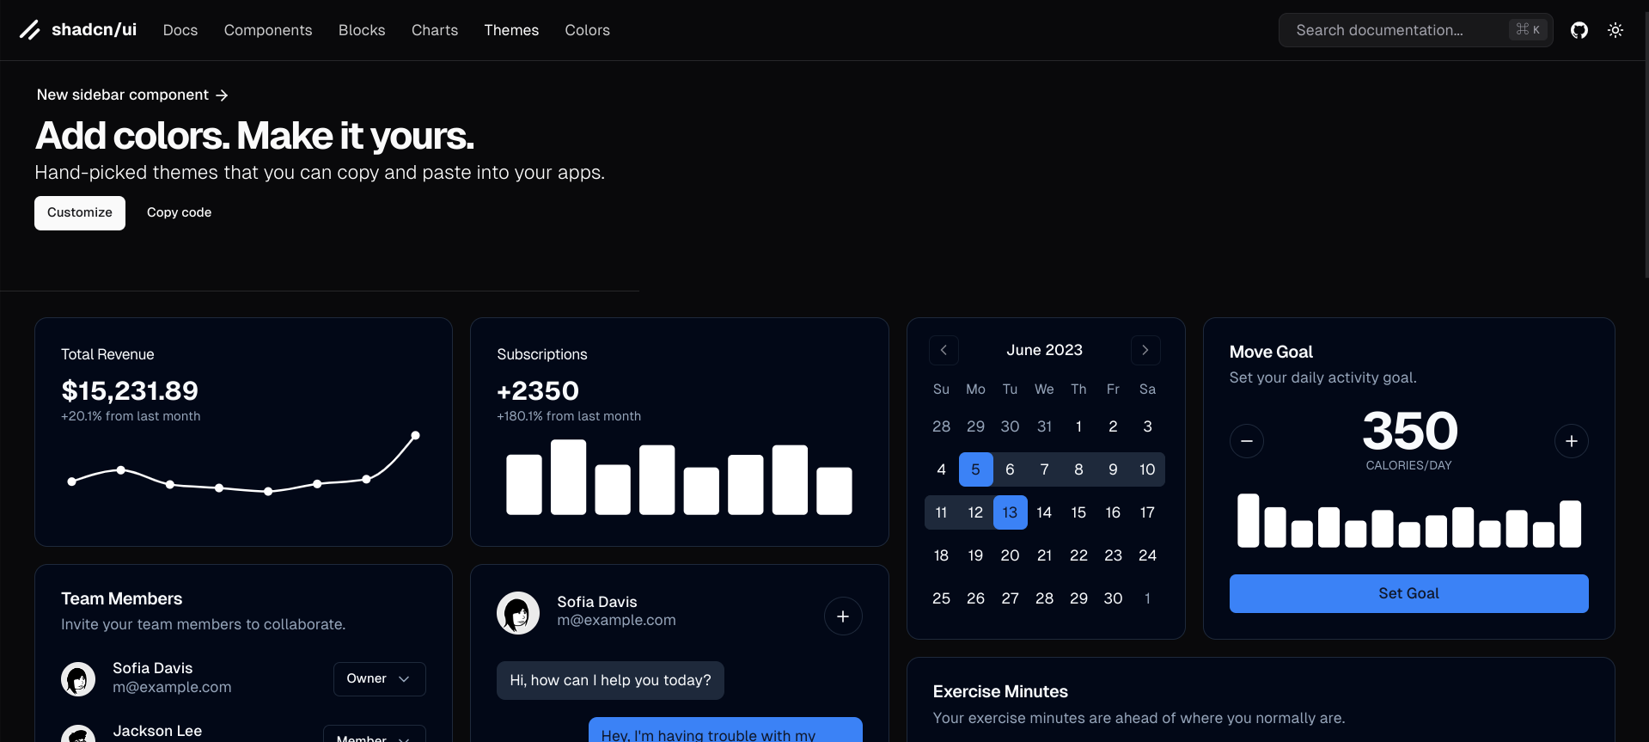This screenshot has height=742, width=1649.
Task: Decrease calories with the minus button
Action: [1247, 441]
